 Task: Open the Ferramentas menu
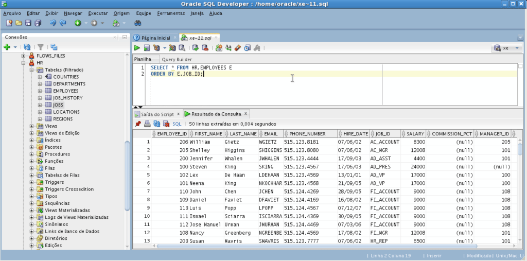(170, 13)
